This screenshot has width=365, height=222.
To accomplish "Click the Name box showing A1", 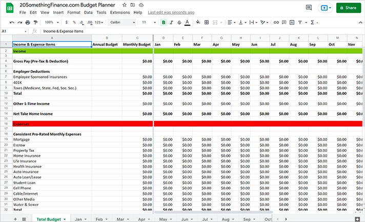I will point(14,31).
